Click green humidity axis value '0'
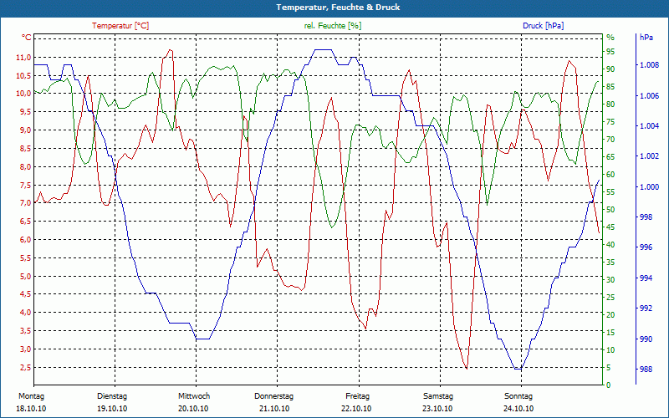Viewport: 669px width, 418px height. tap(609, 385)
